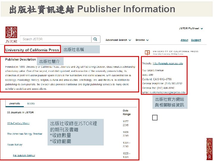Focus the Search JSTOR field

56,39
